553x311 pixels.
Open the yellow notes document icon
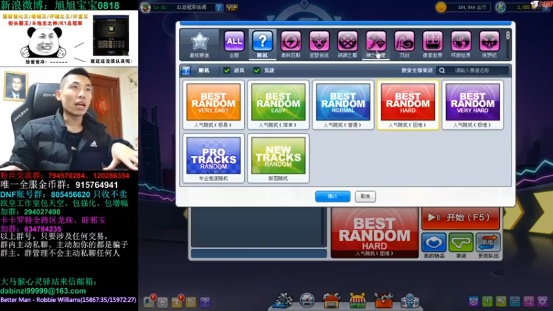coord(191,302)
